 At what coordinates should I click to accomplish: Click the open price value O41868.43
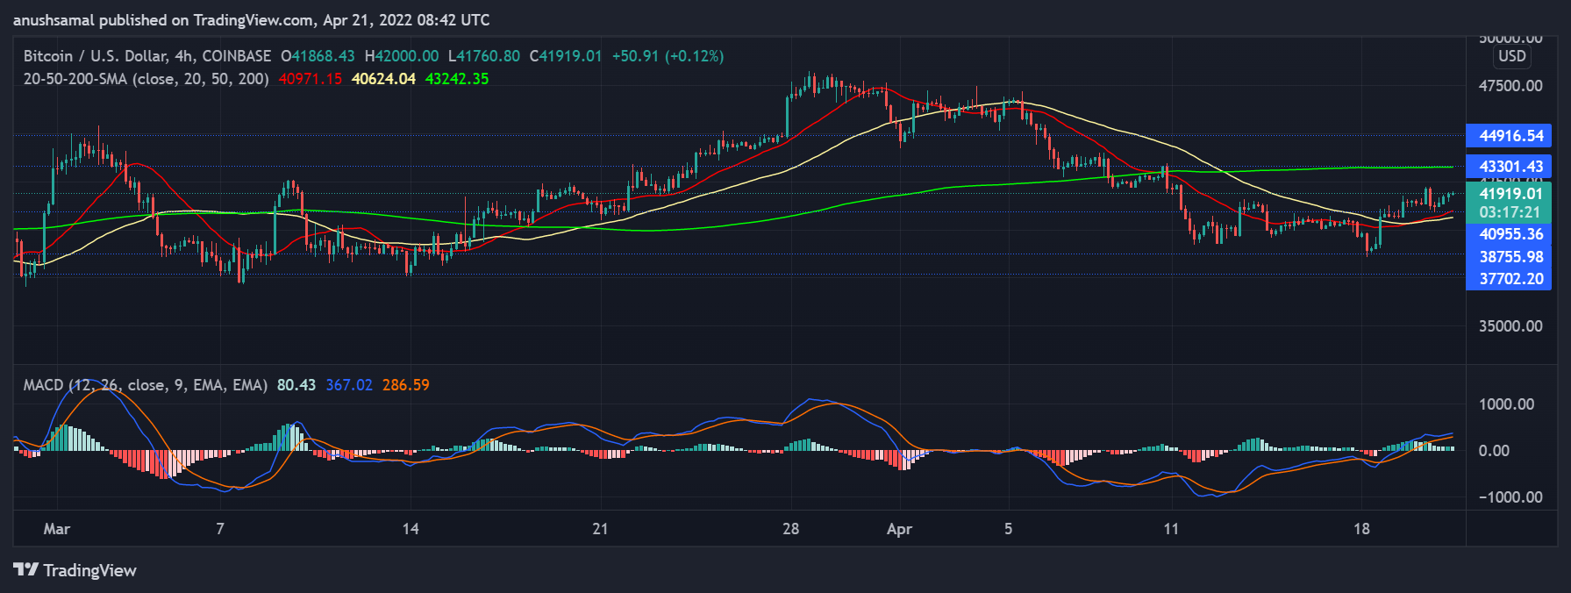click(x=318, y=56)
